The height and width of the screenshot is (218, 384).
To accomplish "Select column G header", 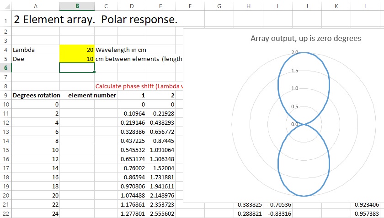I will [219, 6].
